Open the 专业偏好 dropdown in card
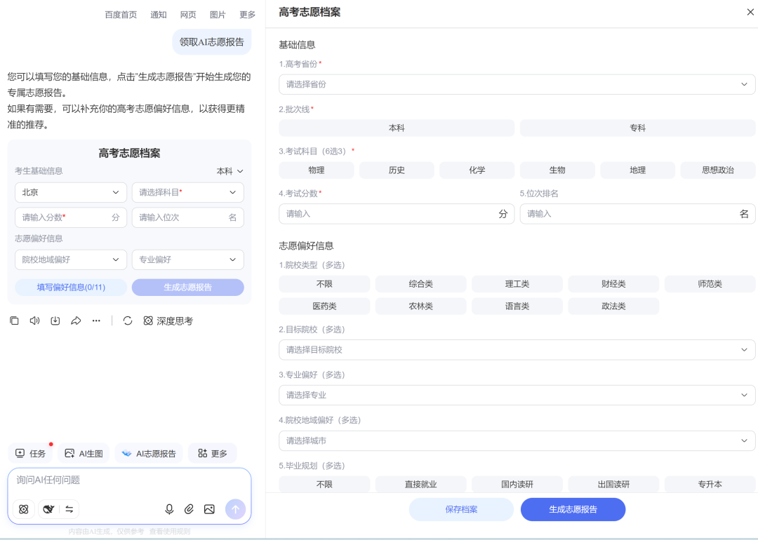Screen dimensions: 758x540 (x=187, y=259)
